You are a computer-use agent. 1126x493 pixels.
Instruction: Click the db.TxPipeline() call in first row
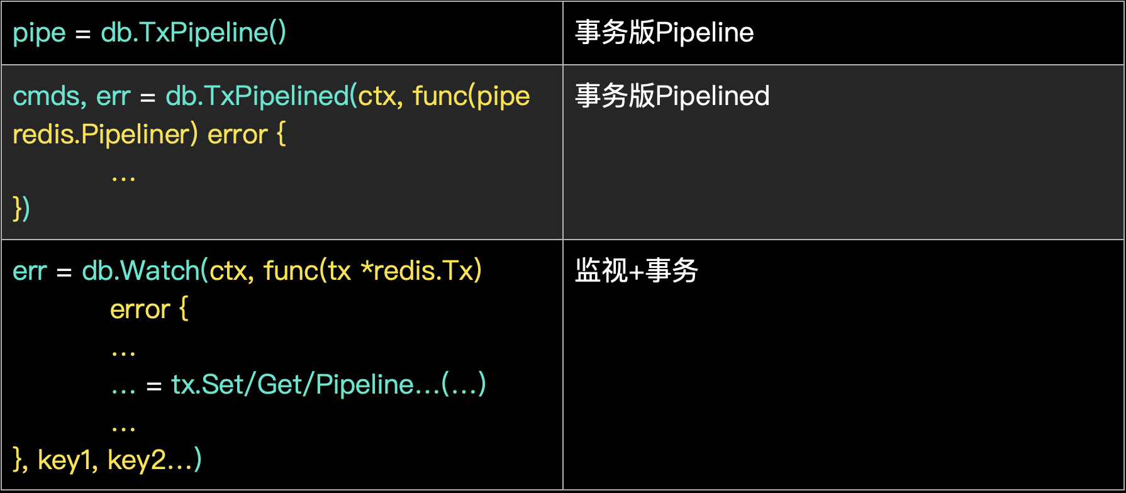pos(193,33)
